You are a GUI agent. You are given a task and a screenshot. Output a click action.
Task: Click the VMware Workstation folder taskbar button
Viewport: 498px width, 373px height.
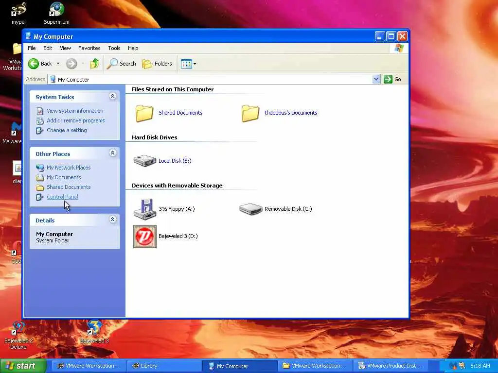315,366
